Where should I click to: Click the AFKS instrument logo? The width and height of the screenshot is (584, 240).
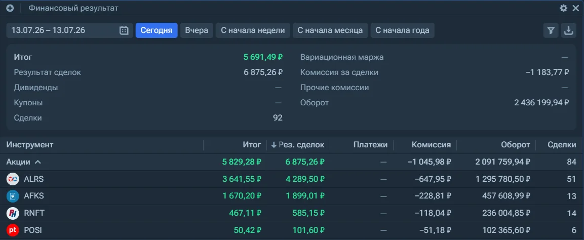[13, 196]
